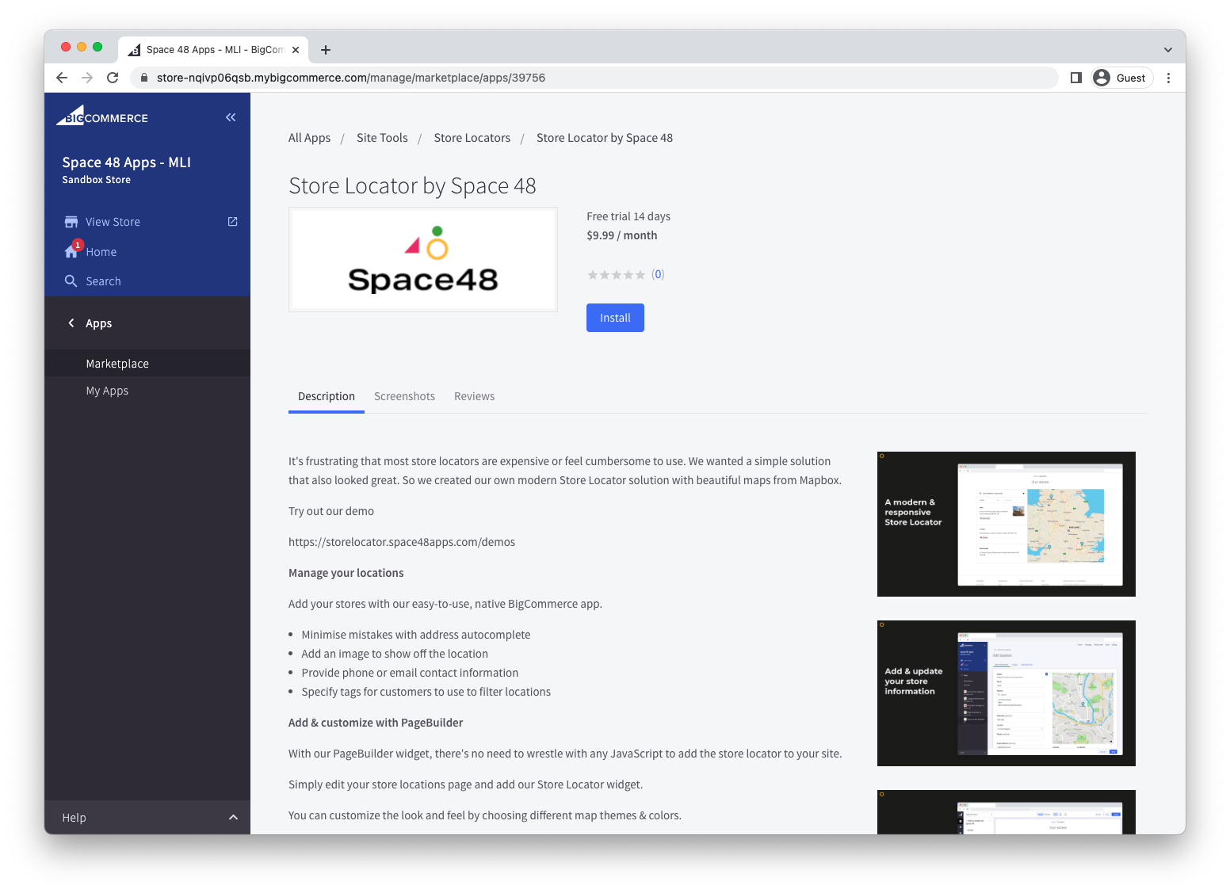
Task: Expand the tab search dropdown arrow
Action: tap(1167, 50)
